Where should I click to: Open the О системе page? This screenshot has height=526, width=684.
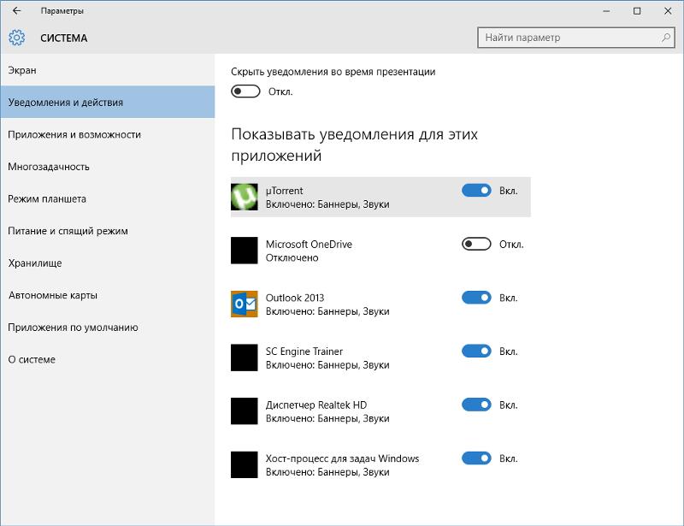(x=32, y=359)
